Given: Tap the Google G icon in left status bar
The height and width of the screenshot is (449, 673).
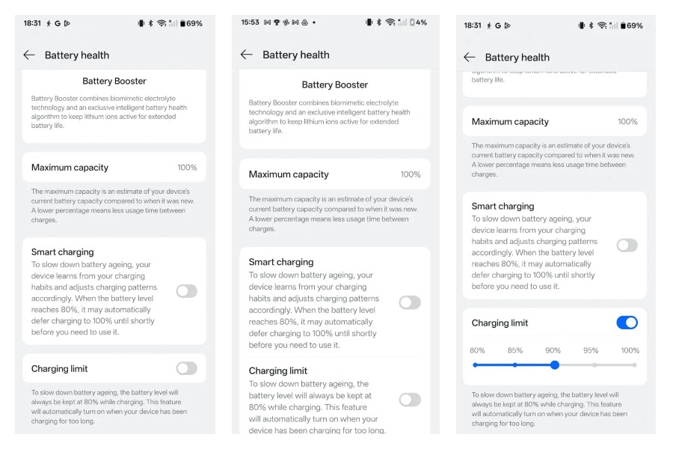Looking at the screenshot, I should pos(58,23).
